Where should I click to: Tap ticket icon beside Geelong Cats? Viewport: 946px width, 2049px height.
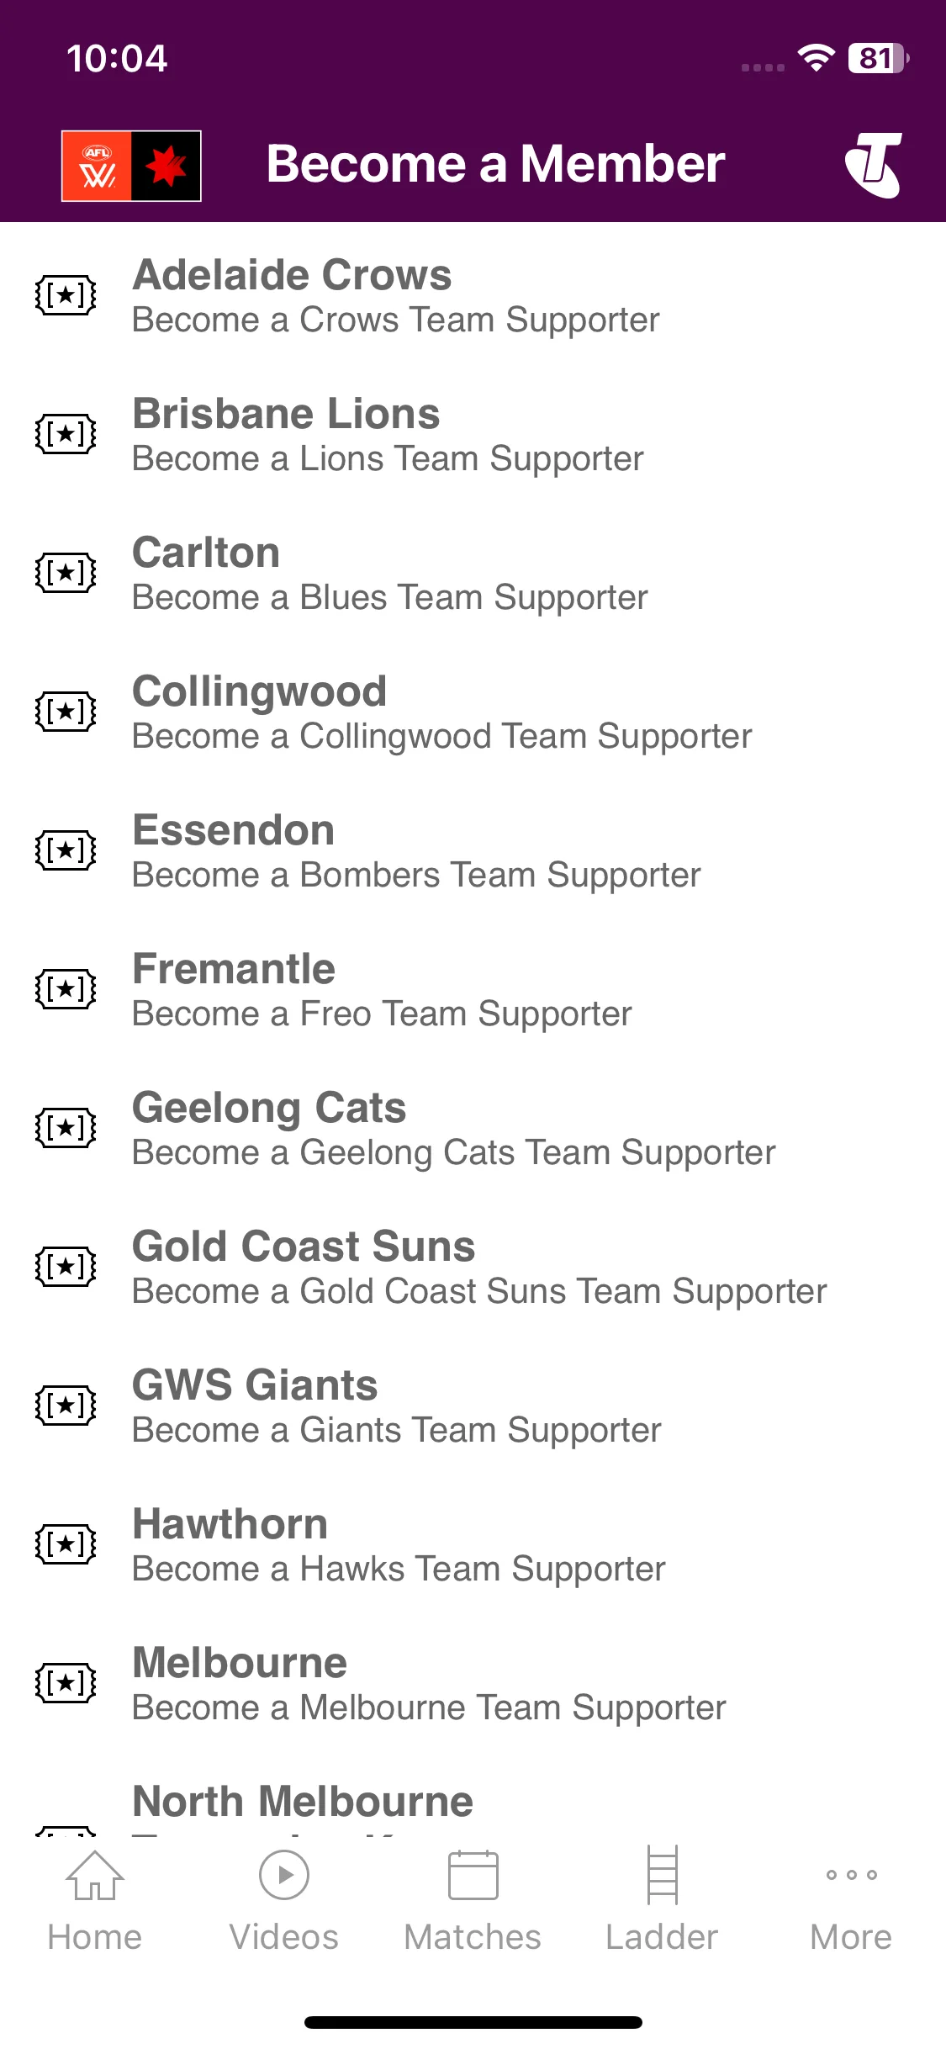(66, 1128)
